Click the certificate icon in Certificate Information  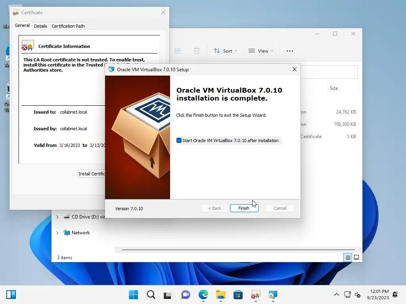coord(28,46)
